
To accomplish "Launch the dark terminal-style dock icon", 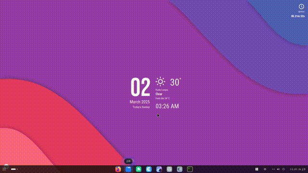I will (190, 169).
